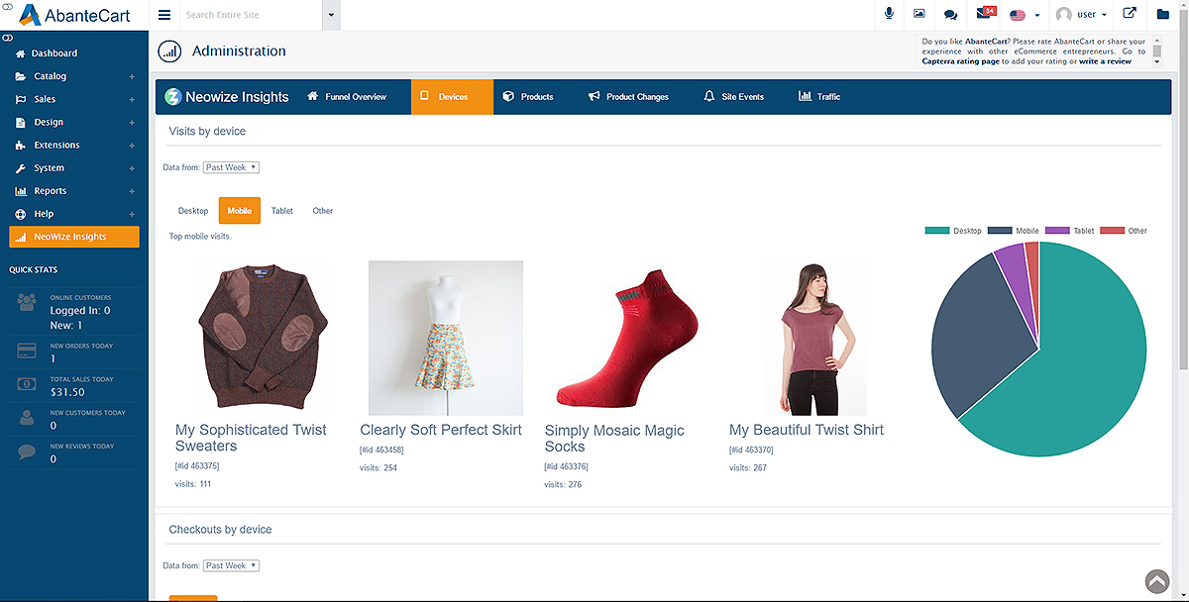Viewport: 1189px width, 602px height.
Task: Open the user account dropdown
Action: click(1082, 15)
